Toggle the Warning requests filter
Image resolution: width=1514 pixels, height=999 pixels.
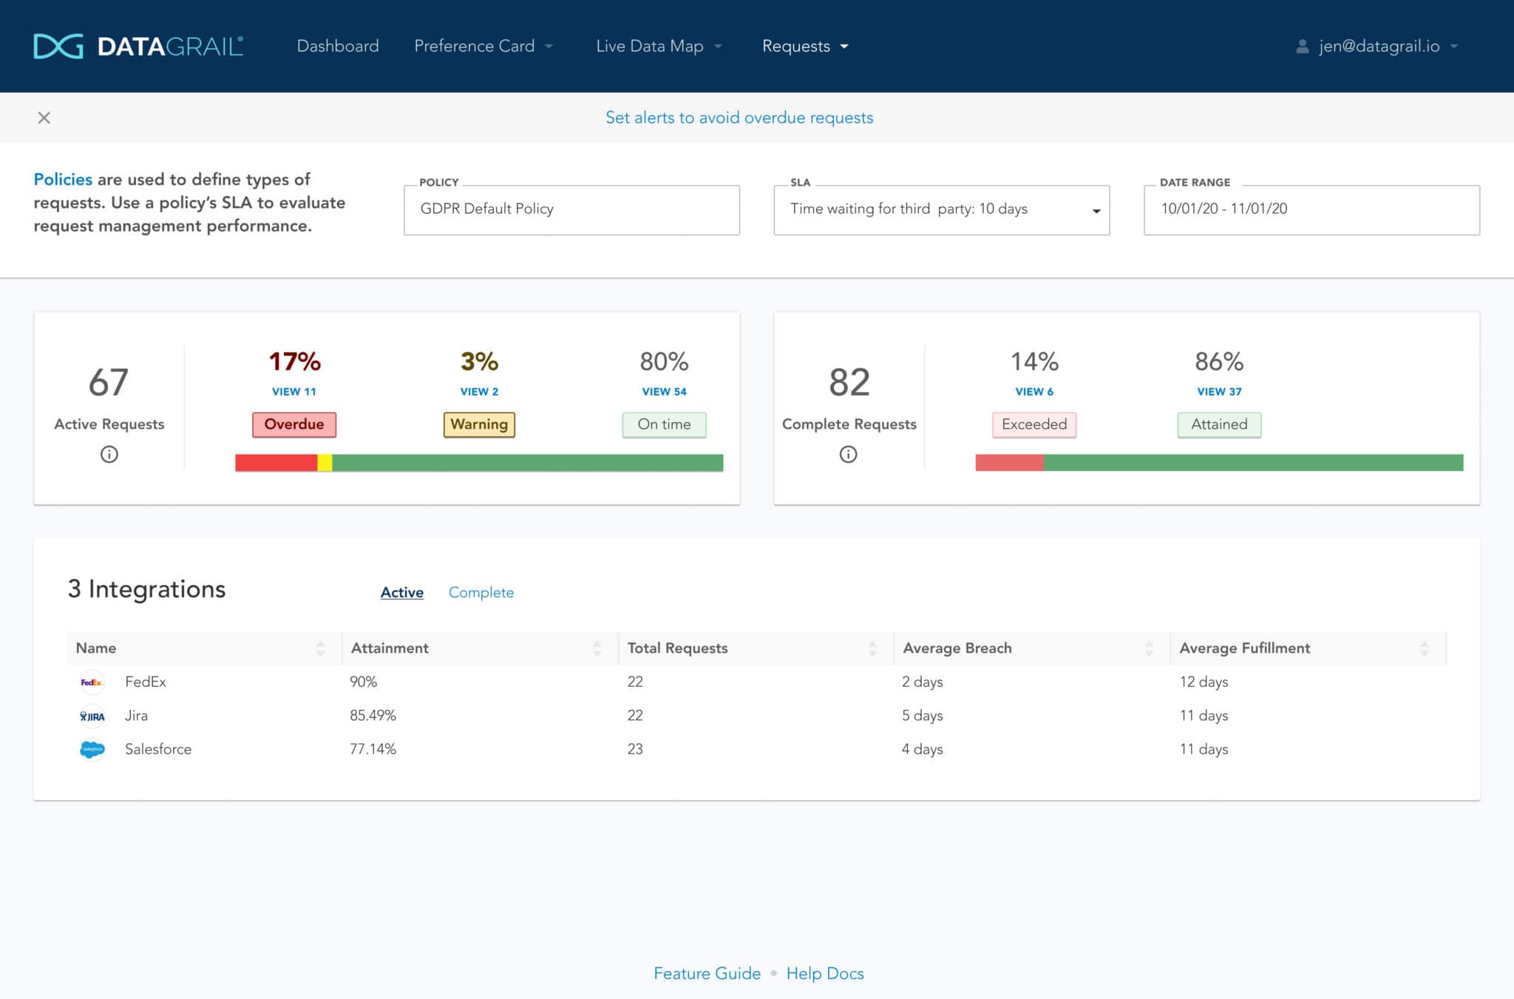479,424
